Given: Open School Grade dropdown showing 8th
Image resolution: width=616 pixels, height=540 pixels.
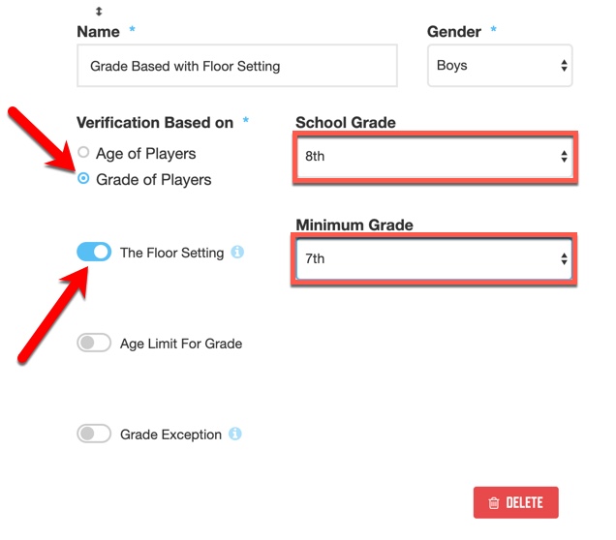Looking at the screenshot, I should tap(435, 157).
